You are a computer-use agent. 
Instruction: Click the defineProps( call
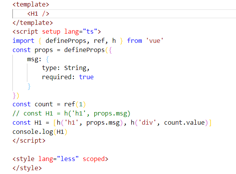(86, 50)
